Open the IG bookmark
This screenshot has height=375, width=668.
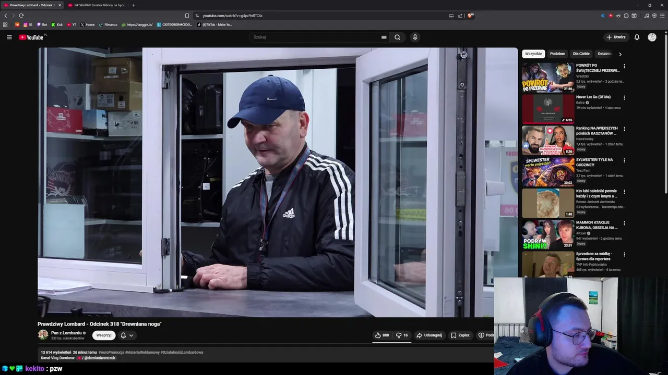[28, 24]
